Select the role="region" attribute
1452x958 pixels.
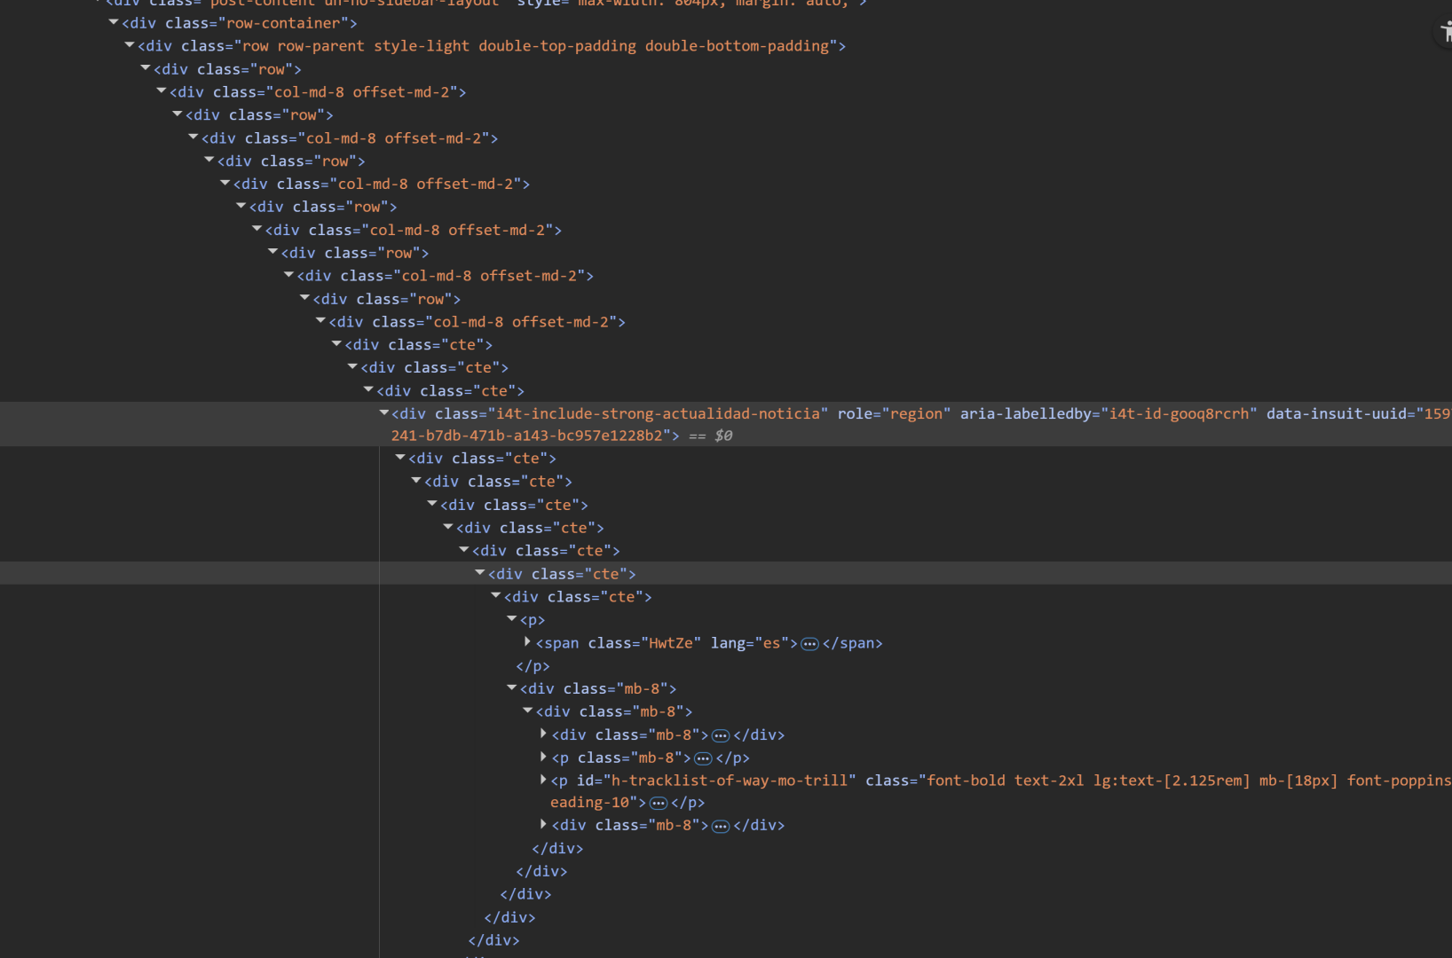pos(893,414)
